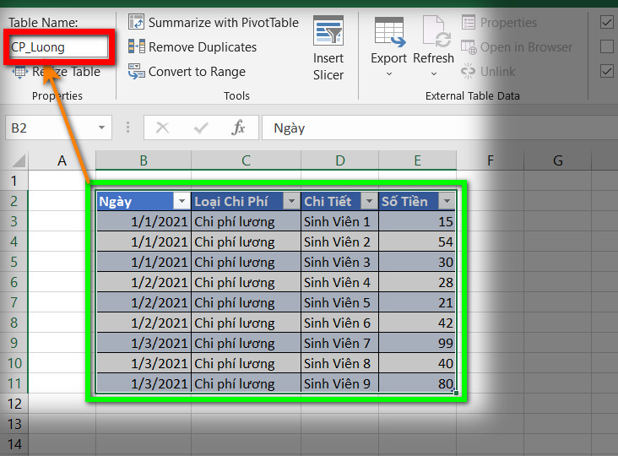Toggle the bottom checked style option checkbox

coord(606,71)
